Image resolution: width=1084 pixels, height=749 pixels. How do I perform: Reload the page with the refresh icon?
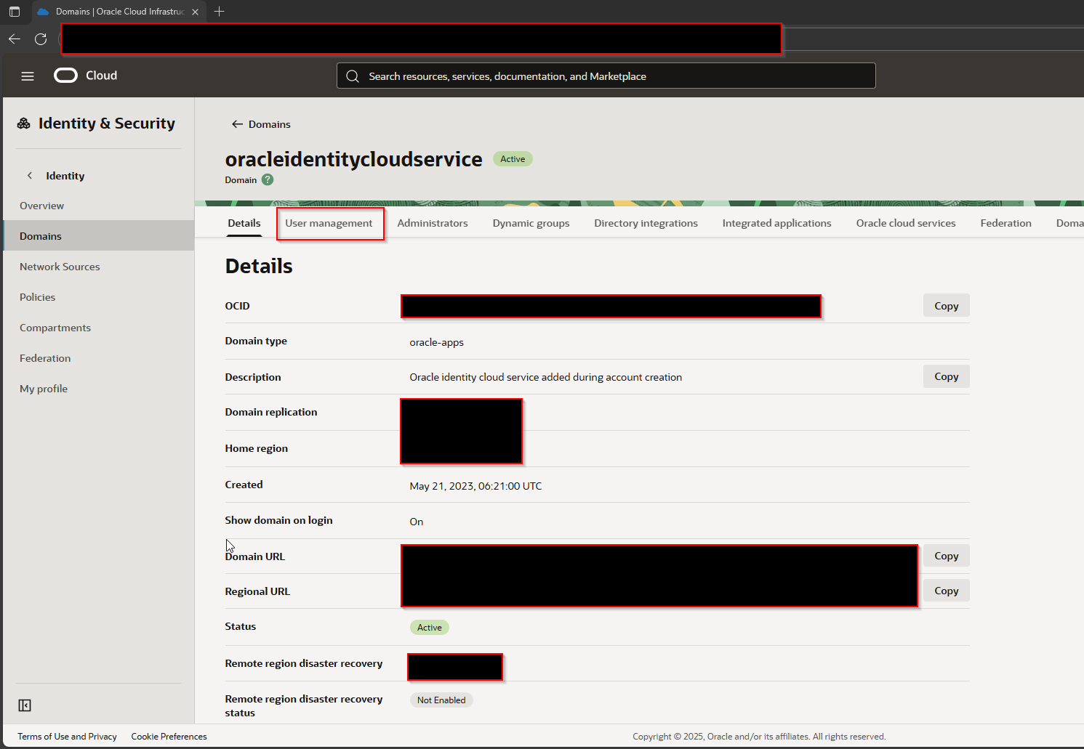tap(41, 39)
